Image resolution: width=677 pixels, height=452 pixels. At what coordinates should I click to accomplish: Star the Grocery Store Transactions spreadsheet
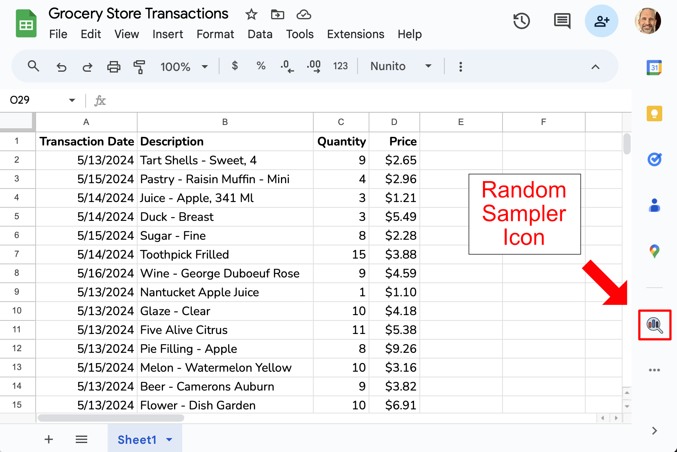coord(251,14)
